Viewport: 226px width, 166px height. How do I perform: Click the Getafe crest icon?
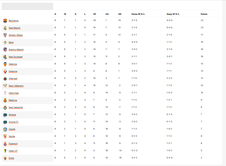tap(5, 129)
